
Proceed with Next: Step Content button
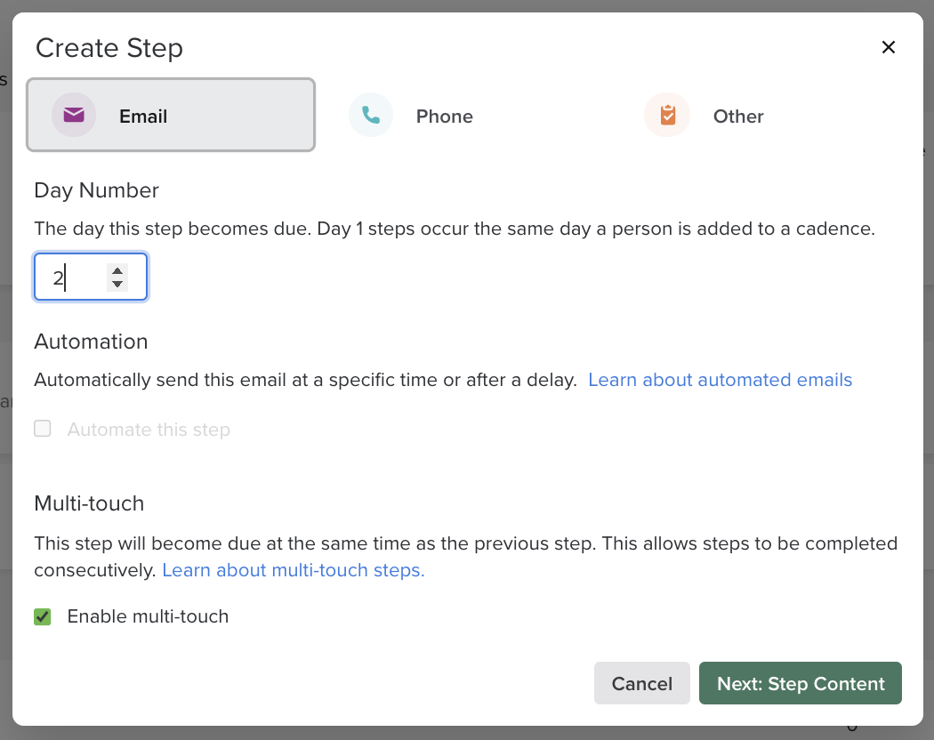pos(800,683)
